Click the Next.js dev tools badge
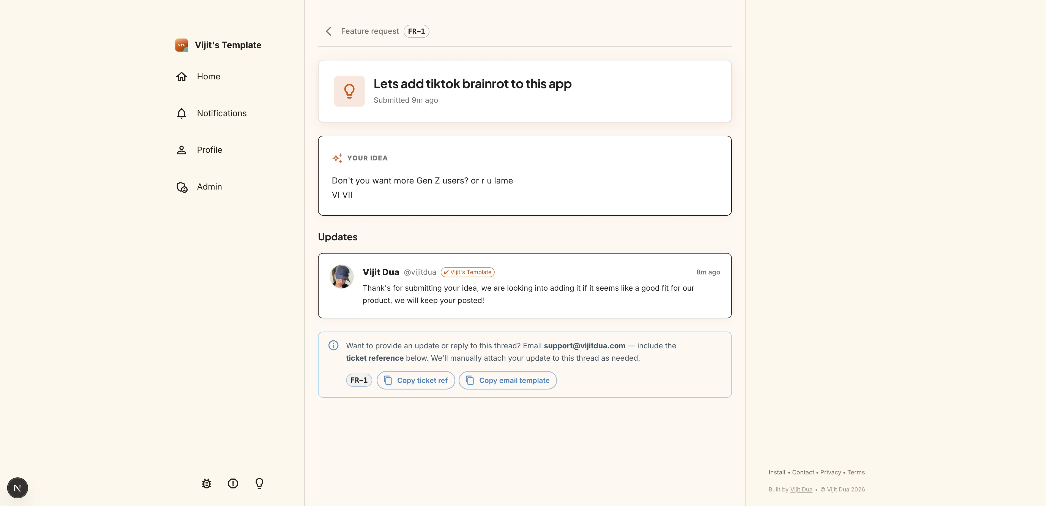 click(x=17, y=488)
